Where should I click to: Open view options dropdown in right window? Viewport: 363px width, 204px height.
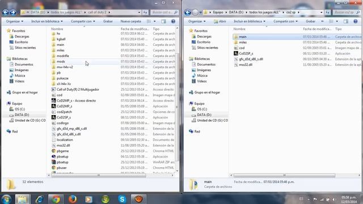(337, 22)
